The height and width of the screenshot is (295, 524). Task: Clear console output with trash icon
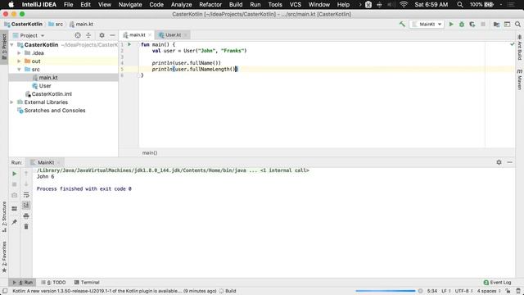26,226
